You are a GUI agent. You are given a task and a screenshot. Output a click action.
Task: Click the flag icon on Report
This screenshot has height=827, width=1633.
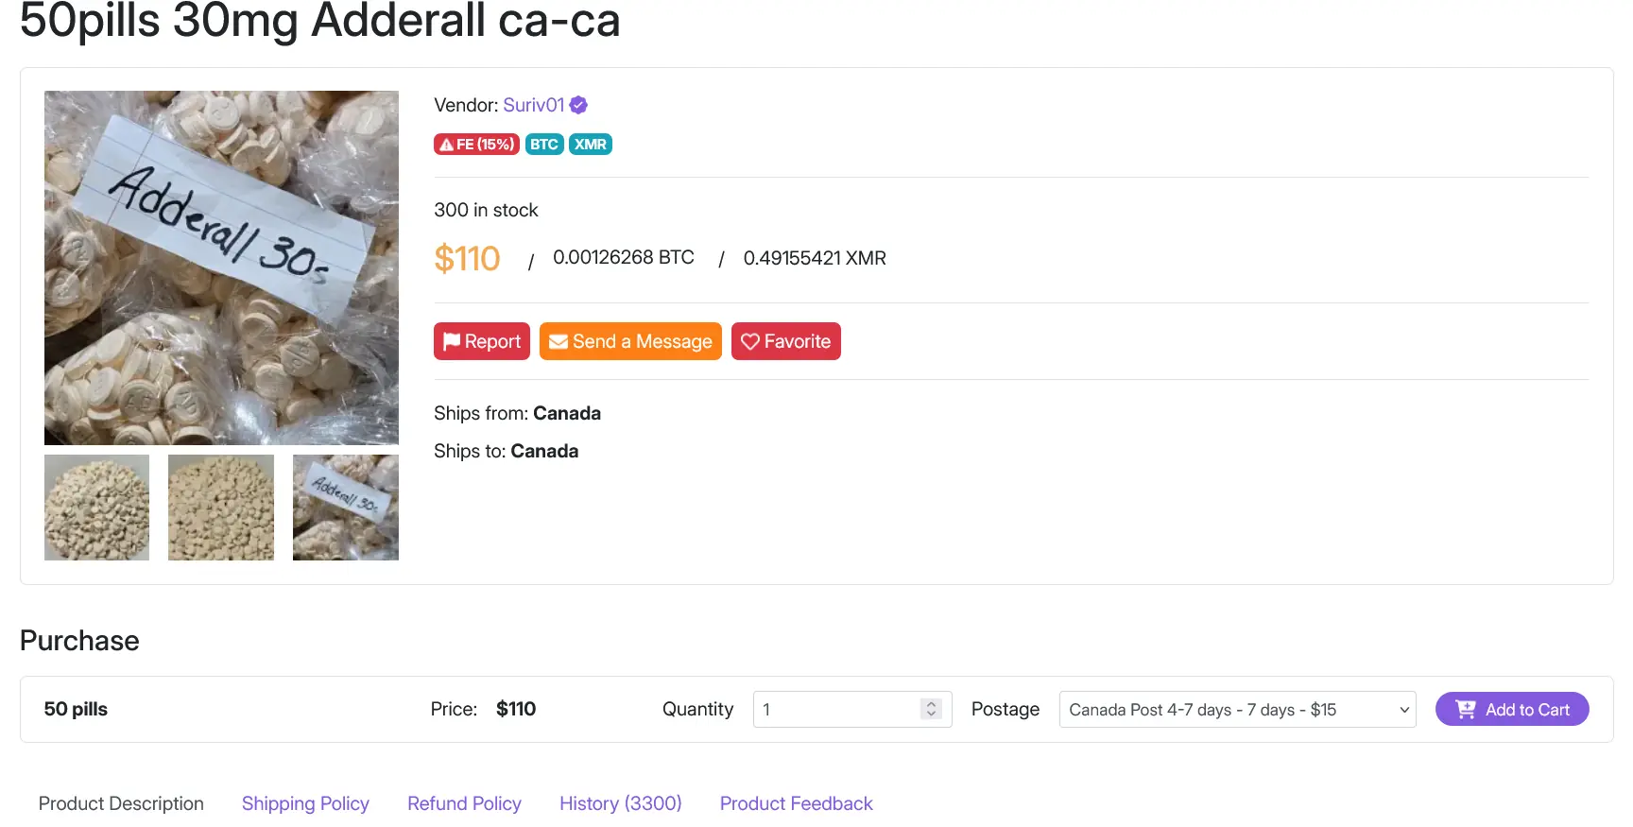(452, 341)
